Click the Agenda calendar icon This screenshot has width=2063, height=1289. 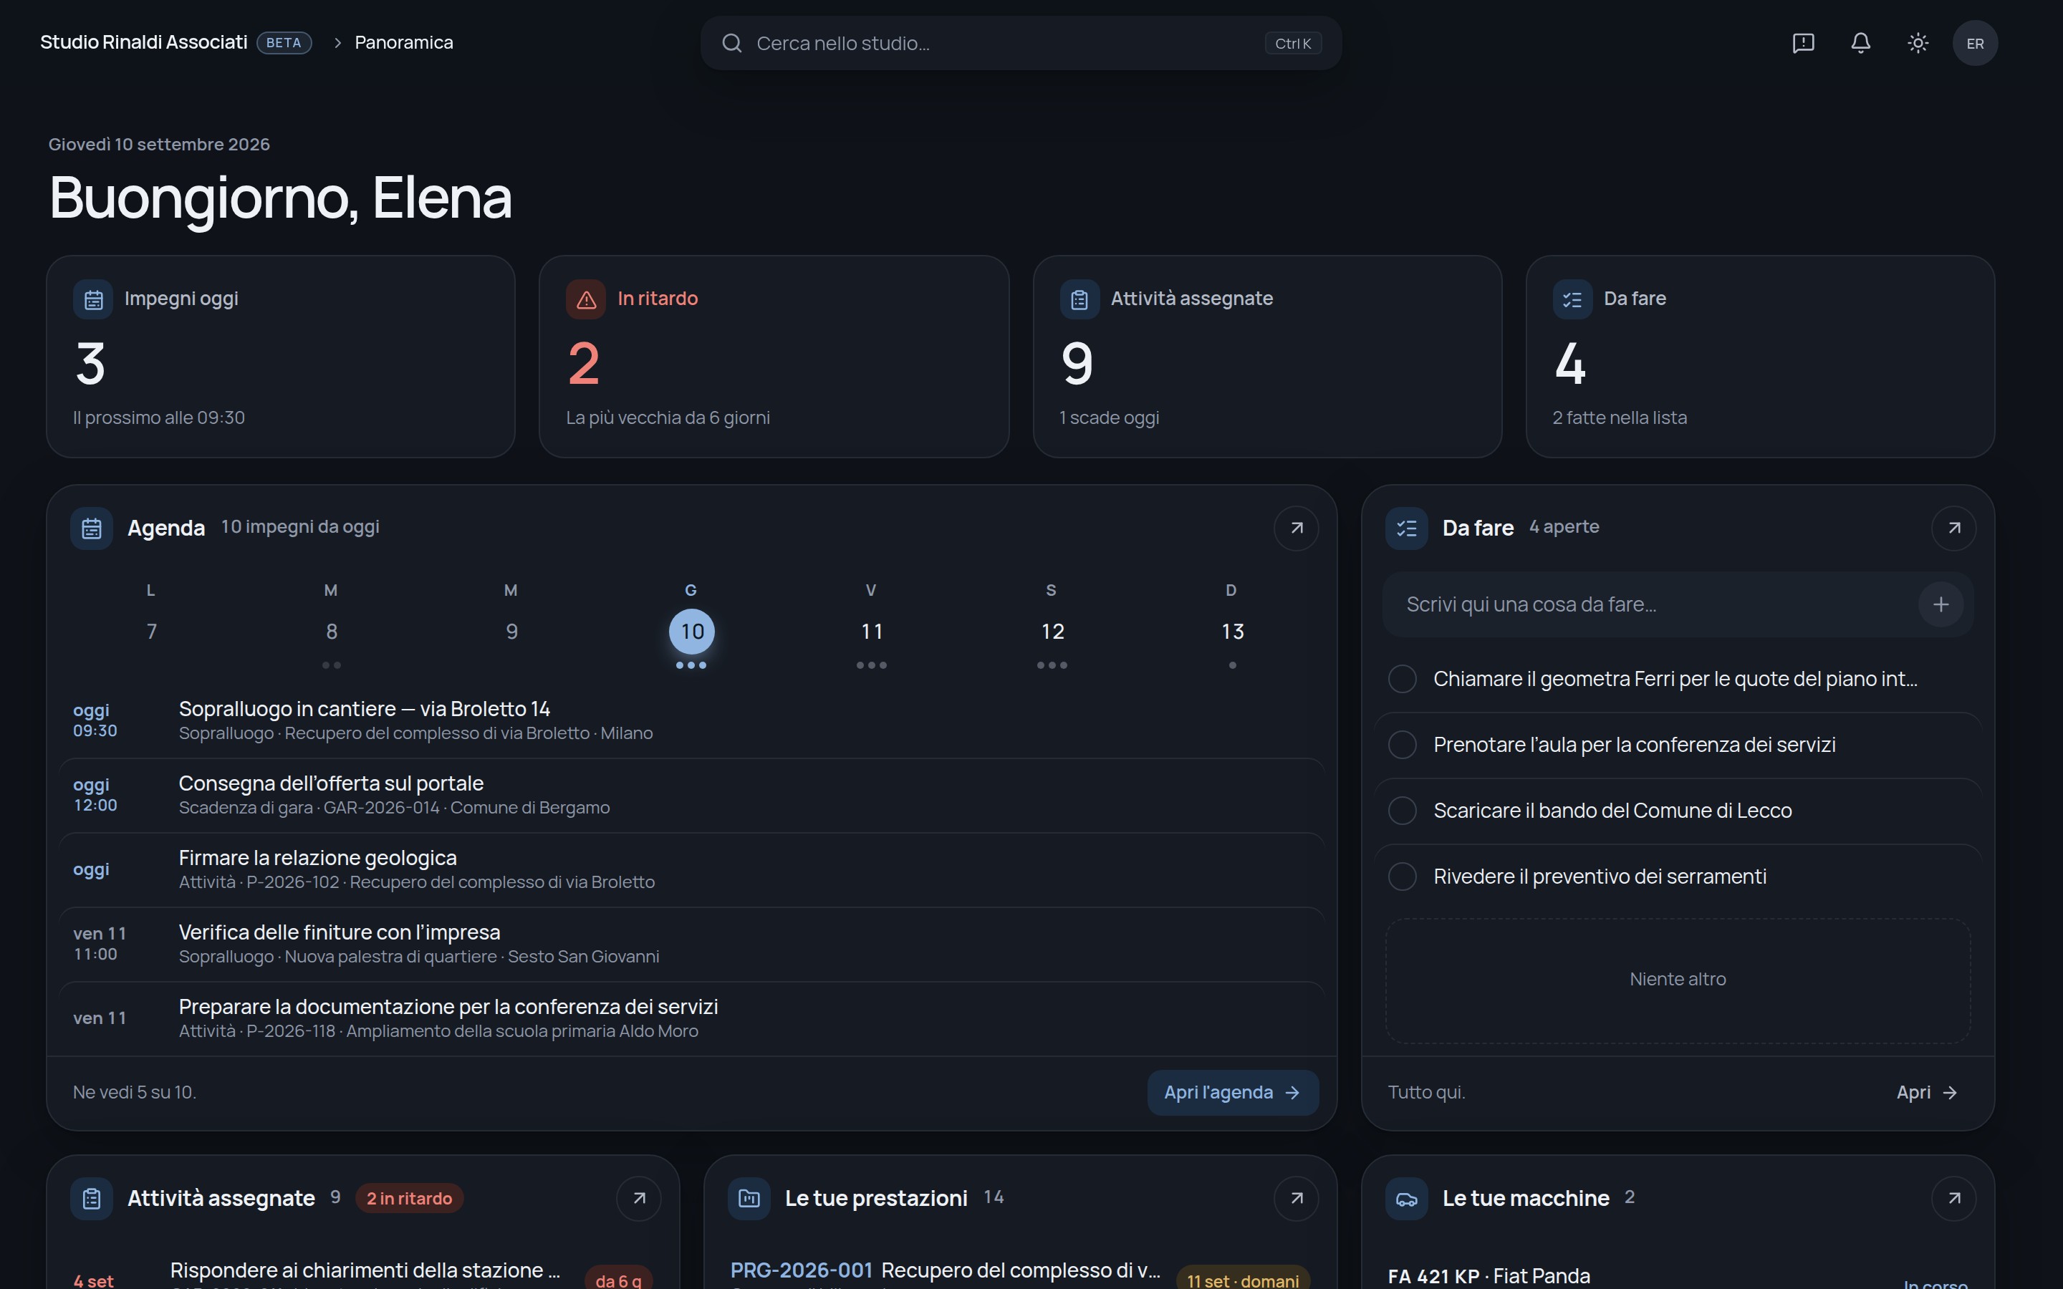click(92, 528)
